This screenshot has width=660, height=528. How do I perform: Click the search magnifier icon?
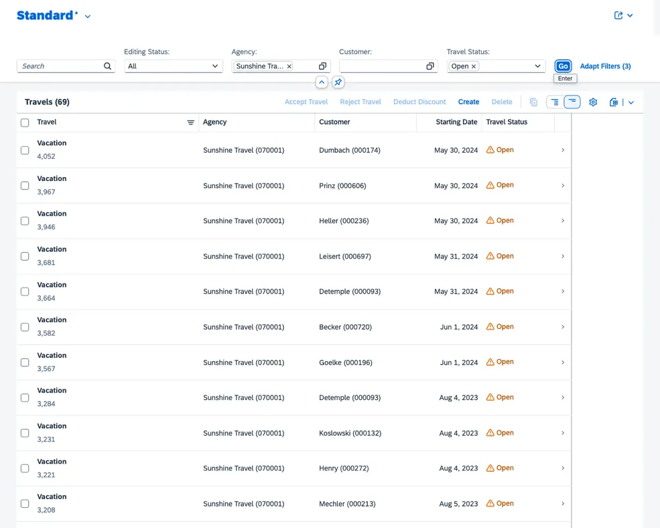107,66
